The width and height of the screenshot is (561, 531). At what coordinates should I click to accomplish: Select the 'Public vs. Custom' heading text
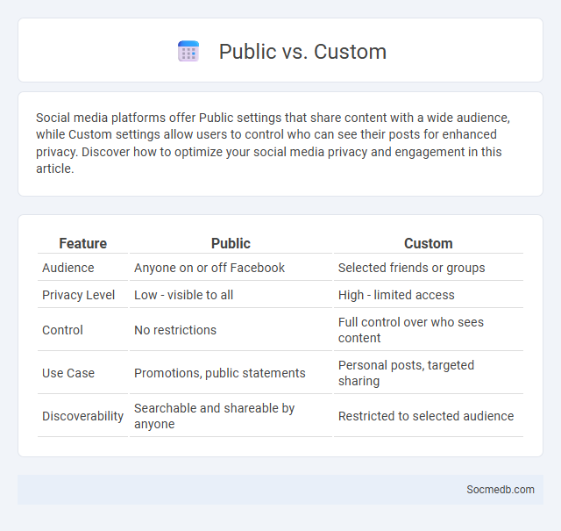(302, 52)
